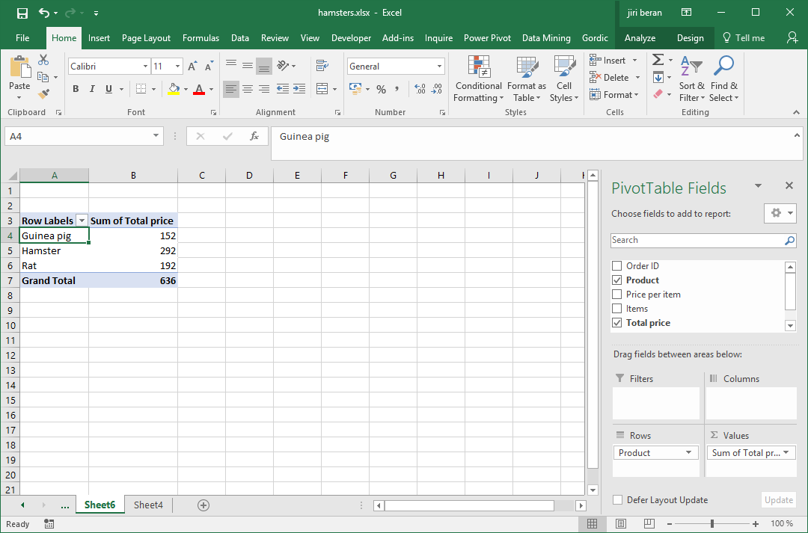Expand the Number Format General dropdown
The width and height of the screenshot is (808, 533).
[x=439, y=67]
